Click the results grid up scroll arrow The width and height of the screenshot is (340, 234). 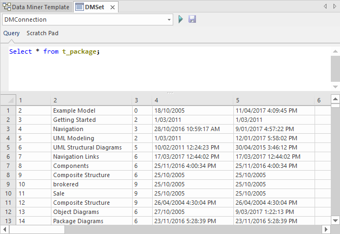[x=335, y=100]
